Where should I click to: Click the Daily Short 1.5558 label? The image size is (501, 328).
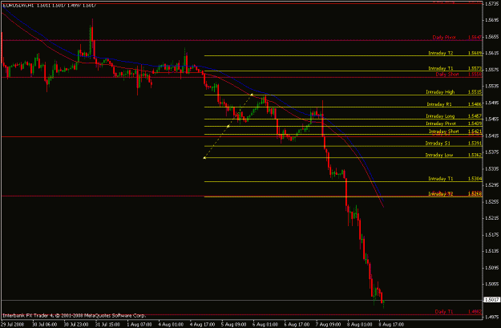pos(459,74)
